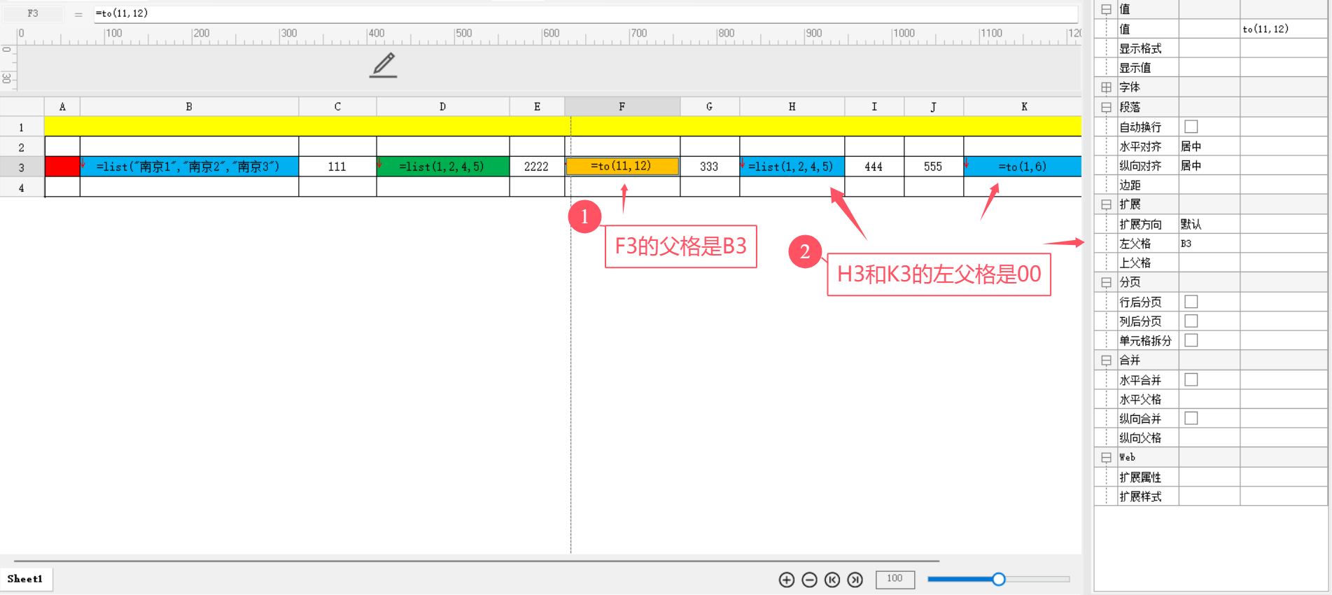Toggle the 水平合并 checkbox
The height and width of the screenshot is (595, 1332).
(1191, 379)
